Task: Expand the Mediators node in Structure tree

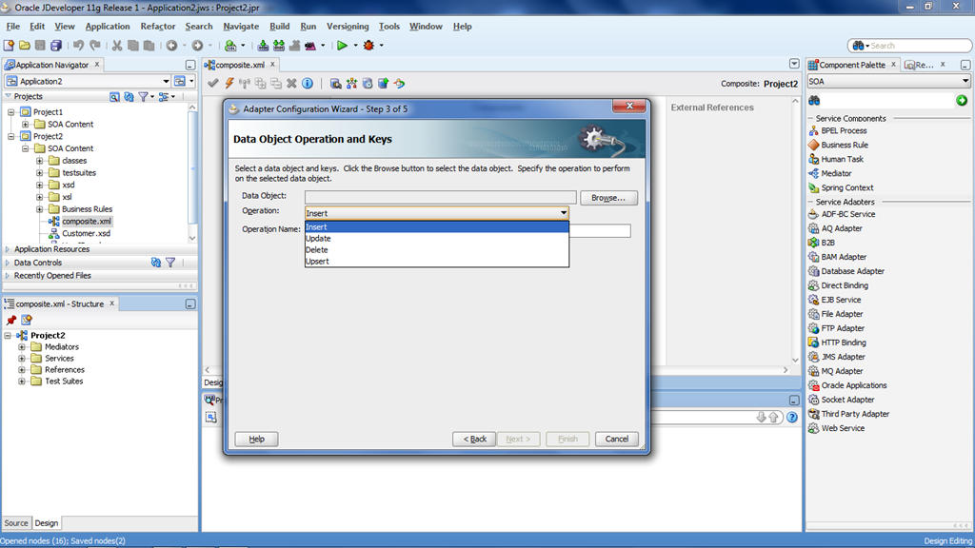Action: point(22,347)
